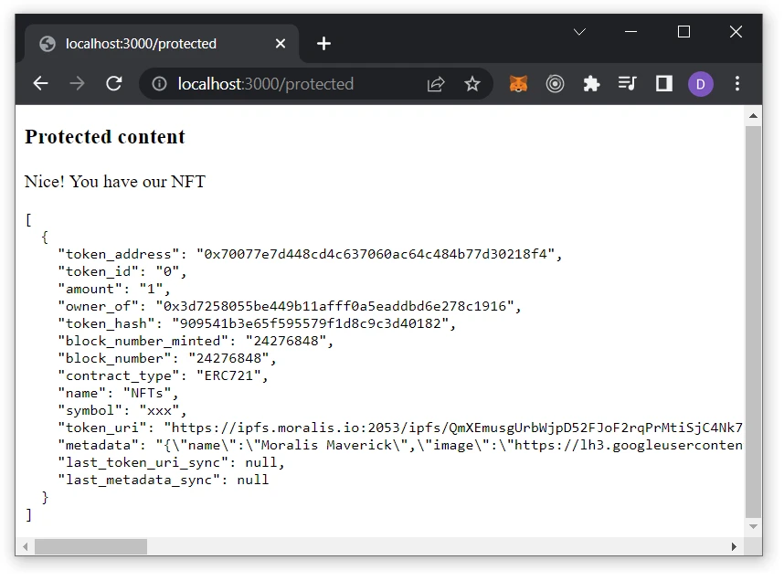This screenshot has width=784, height=581.
Task: Open Chrome media playback controls
Action: point(628,83)
